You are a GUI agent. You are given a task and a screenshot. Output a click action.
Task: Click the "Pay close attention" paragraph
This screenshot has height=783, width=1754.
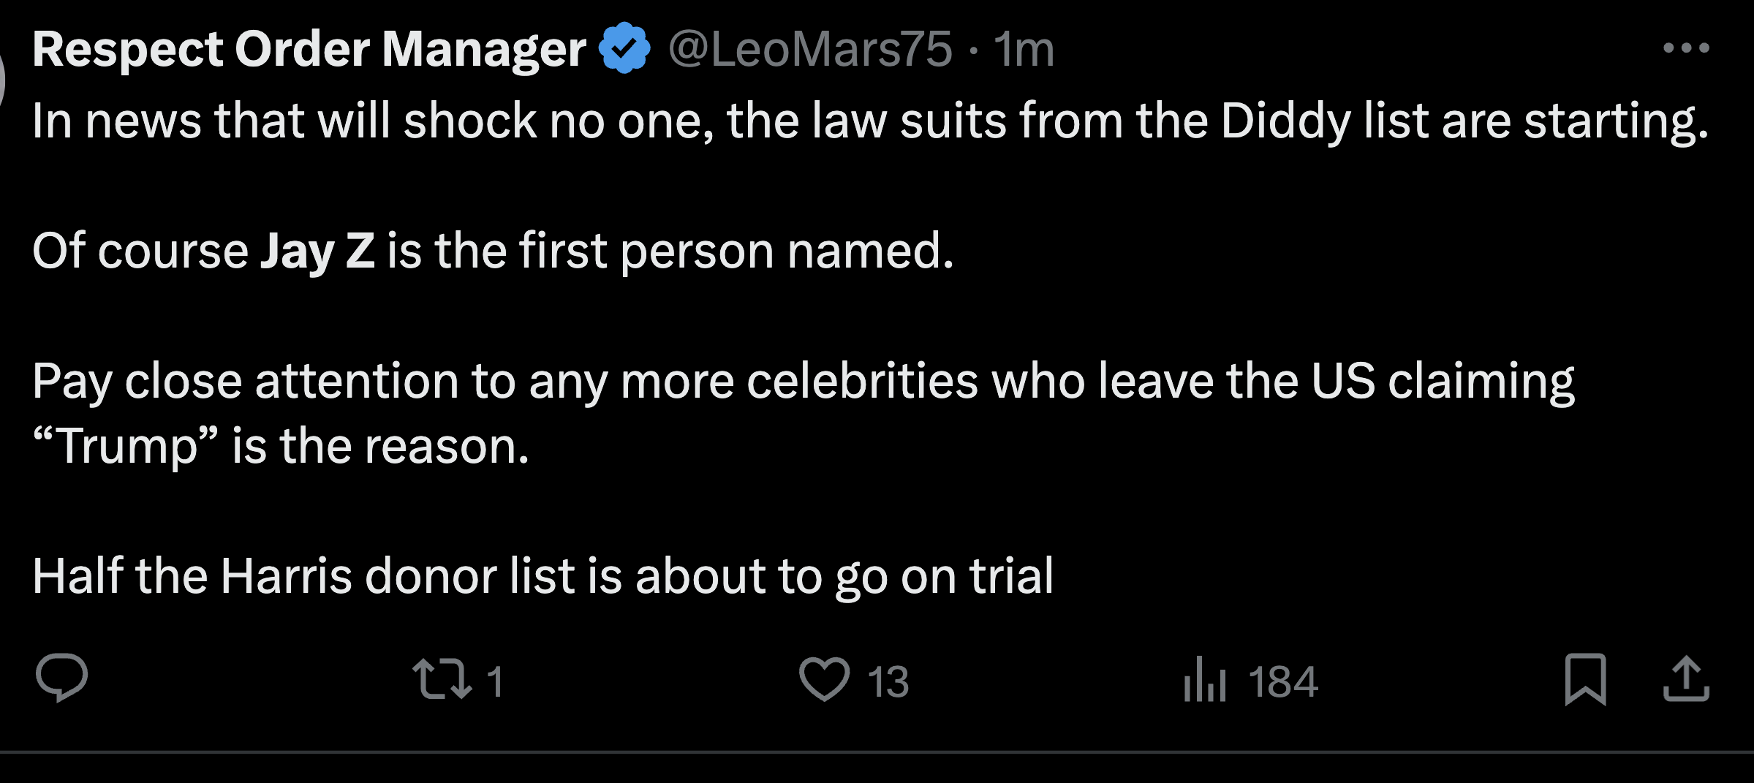803,381
